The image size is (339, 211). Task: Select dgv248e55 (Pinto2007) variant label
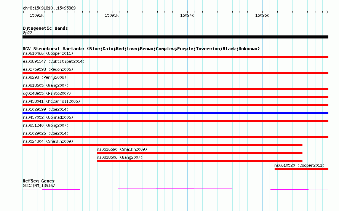click(47, 93)
